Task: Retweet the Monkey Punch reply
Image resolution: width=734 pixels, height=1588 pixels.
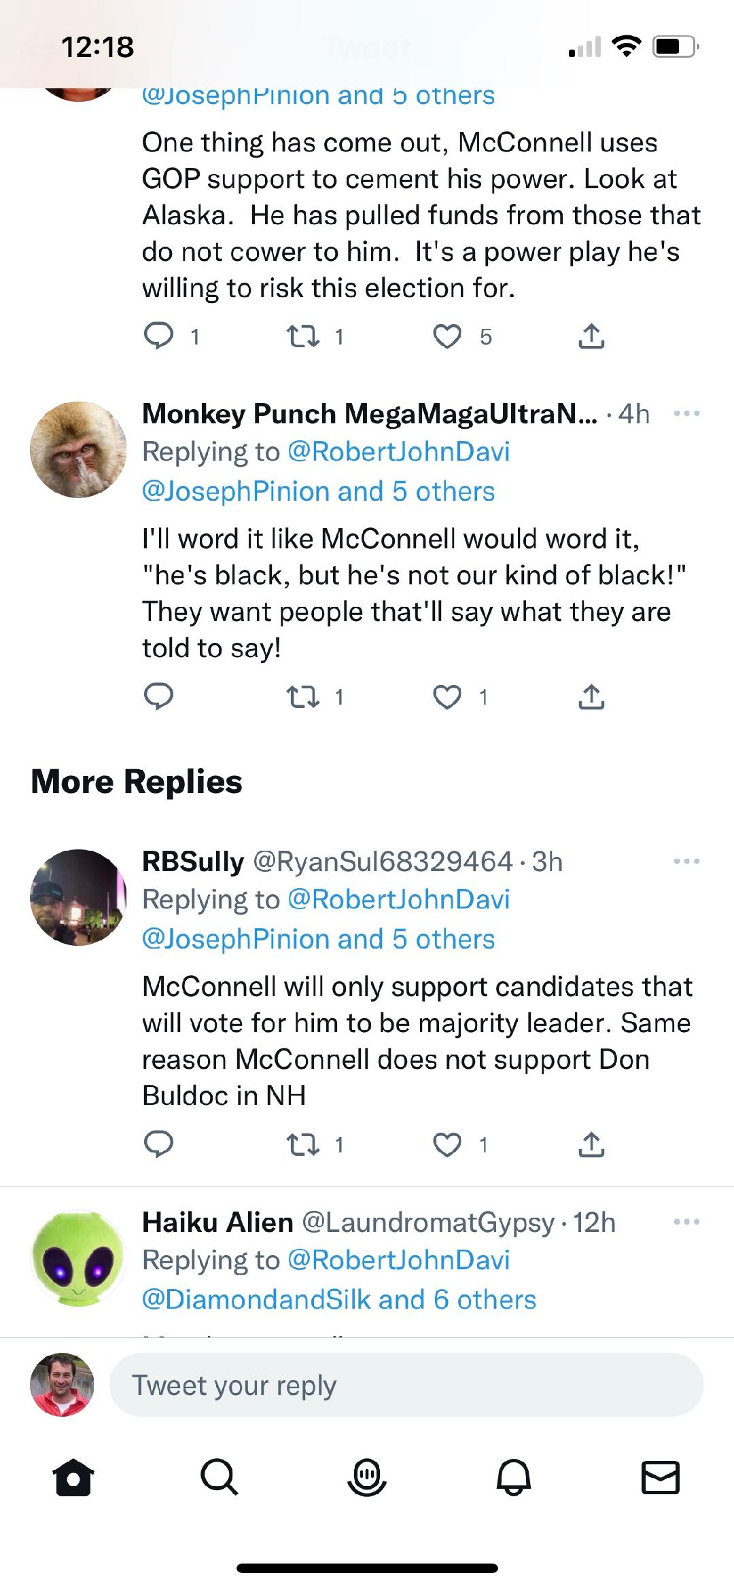Action: 303,697
